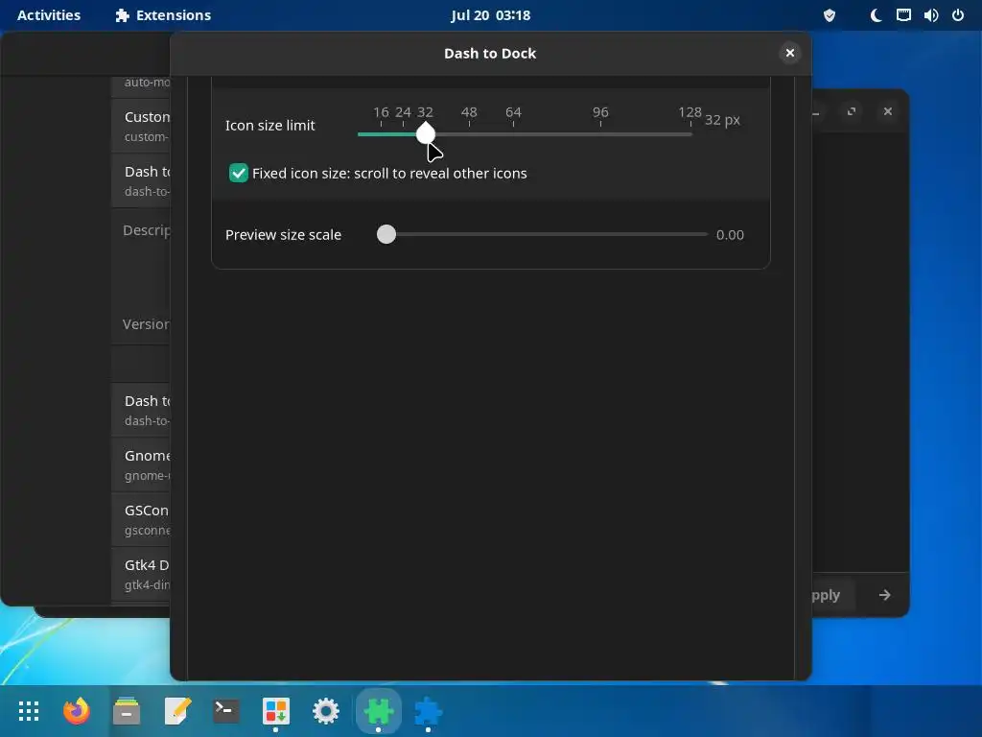Switch to green Extensions app in dock
Screen dimensions: 982x737
[378, 711]
